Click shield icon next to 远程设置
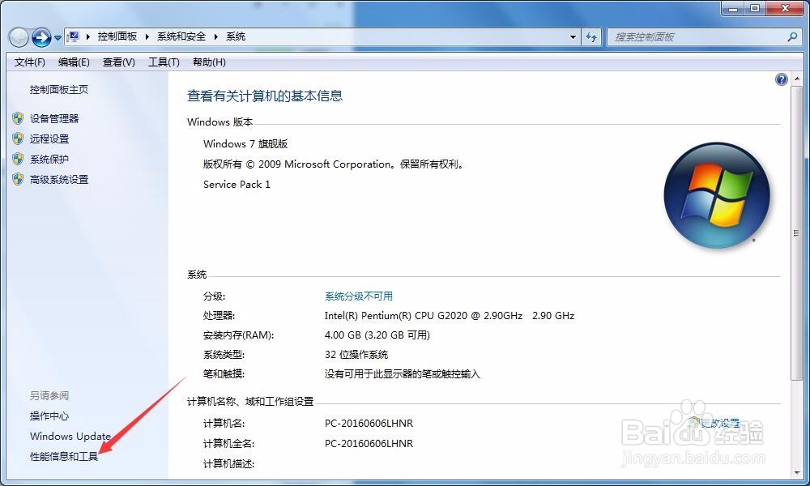 pos(18,139)
